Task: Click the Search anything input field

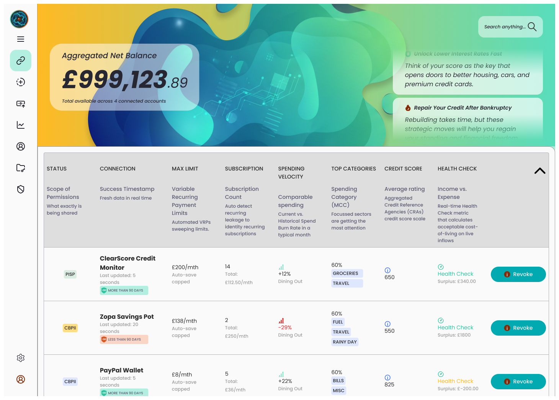Action: 505,27
